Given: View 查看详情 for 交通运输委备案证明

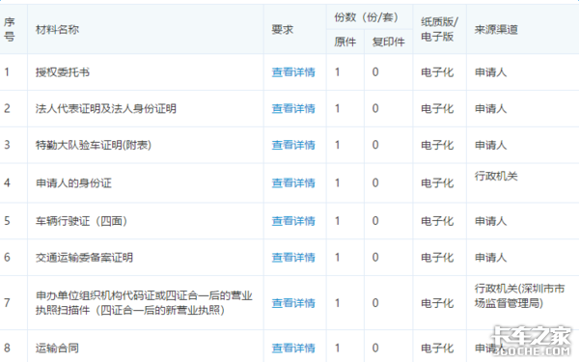Looking at the screenshot, I should pyautogui.click(x=293, y=257).
